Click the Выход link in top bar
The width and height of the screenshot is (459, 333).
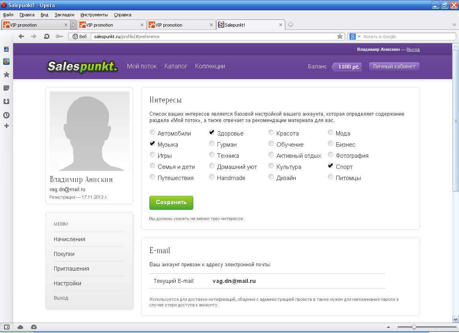(x=413, y=49)
